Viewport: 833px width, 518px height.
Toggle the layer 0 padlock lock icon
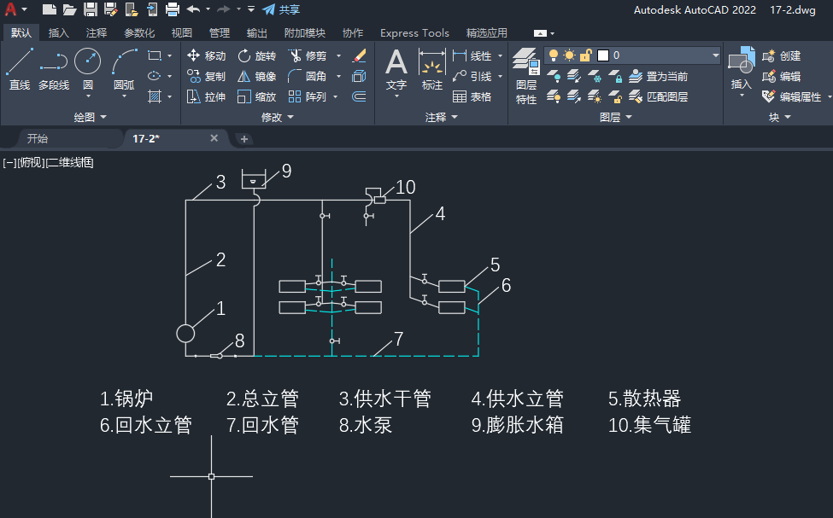pos(586,55)
